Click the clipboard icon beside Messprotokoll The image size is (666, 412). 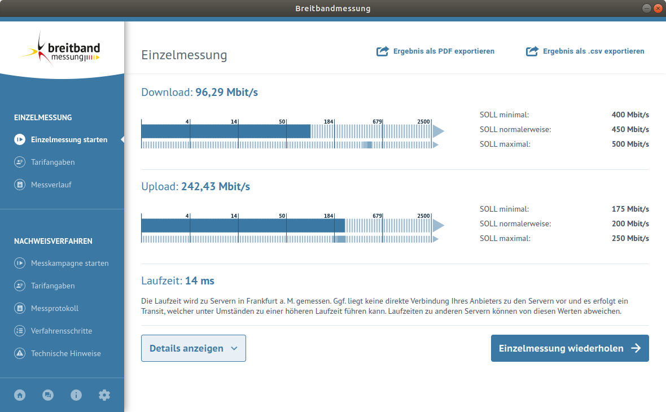pyautogui.click(x=20, y=308)
